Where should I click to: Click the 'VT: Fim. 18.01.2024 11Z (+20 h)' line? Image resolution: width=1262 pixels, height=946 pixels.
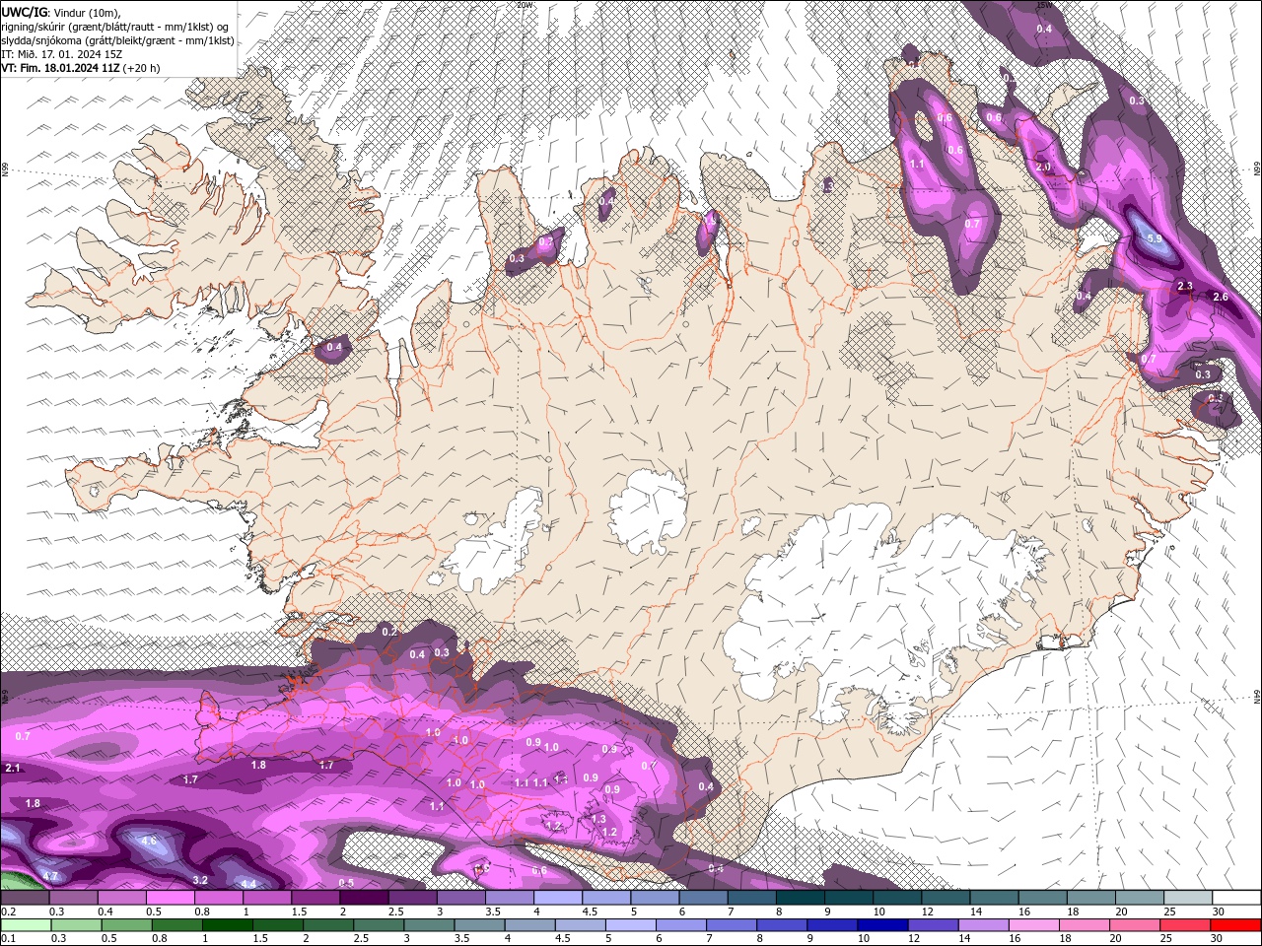[x=81, y=68]
